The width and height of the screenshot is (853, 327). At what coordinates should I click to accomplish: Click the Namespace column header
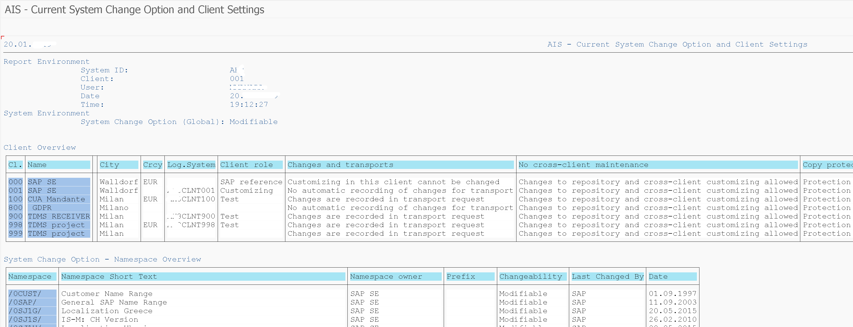click(32, 276)
